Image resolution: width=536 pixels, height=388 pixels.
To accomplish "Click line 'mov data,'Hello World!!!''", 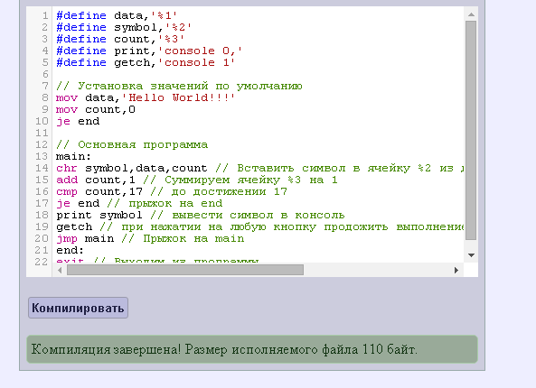I will pos(146,97).
